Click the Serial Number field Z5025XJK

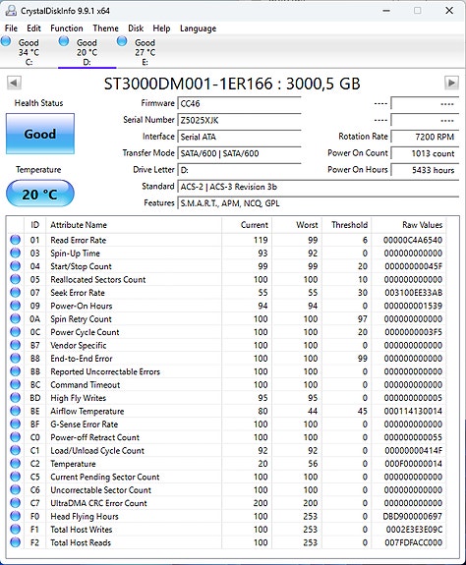pyautogui.click(x=239, y=120)
